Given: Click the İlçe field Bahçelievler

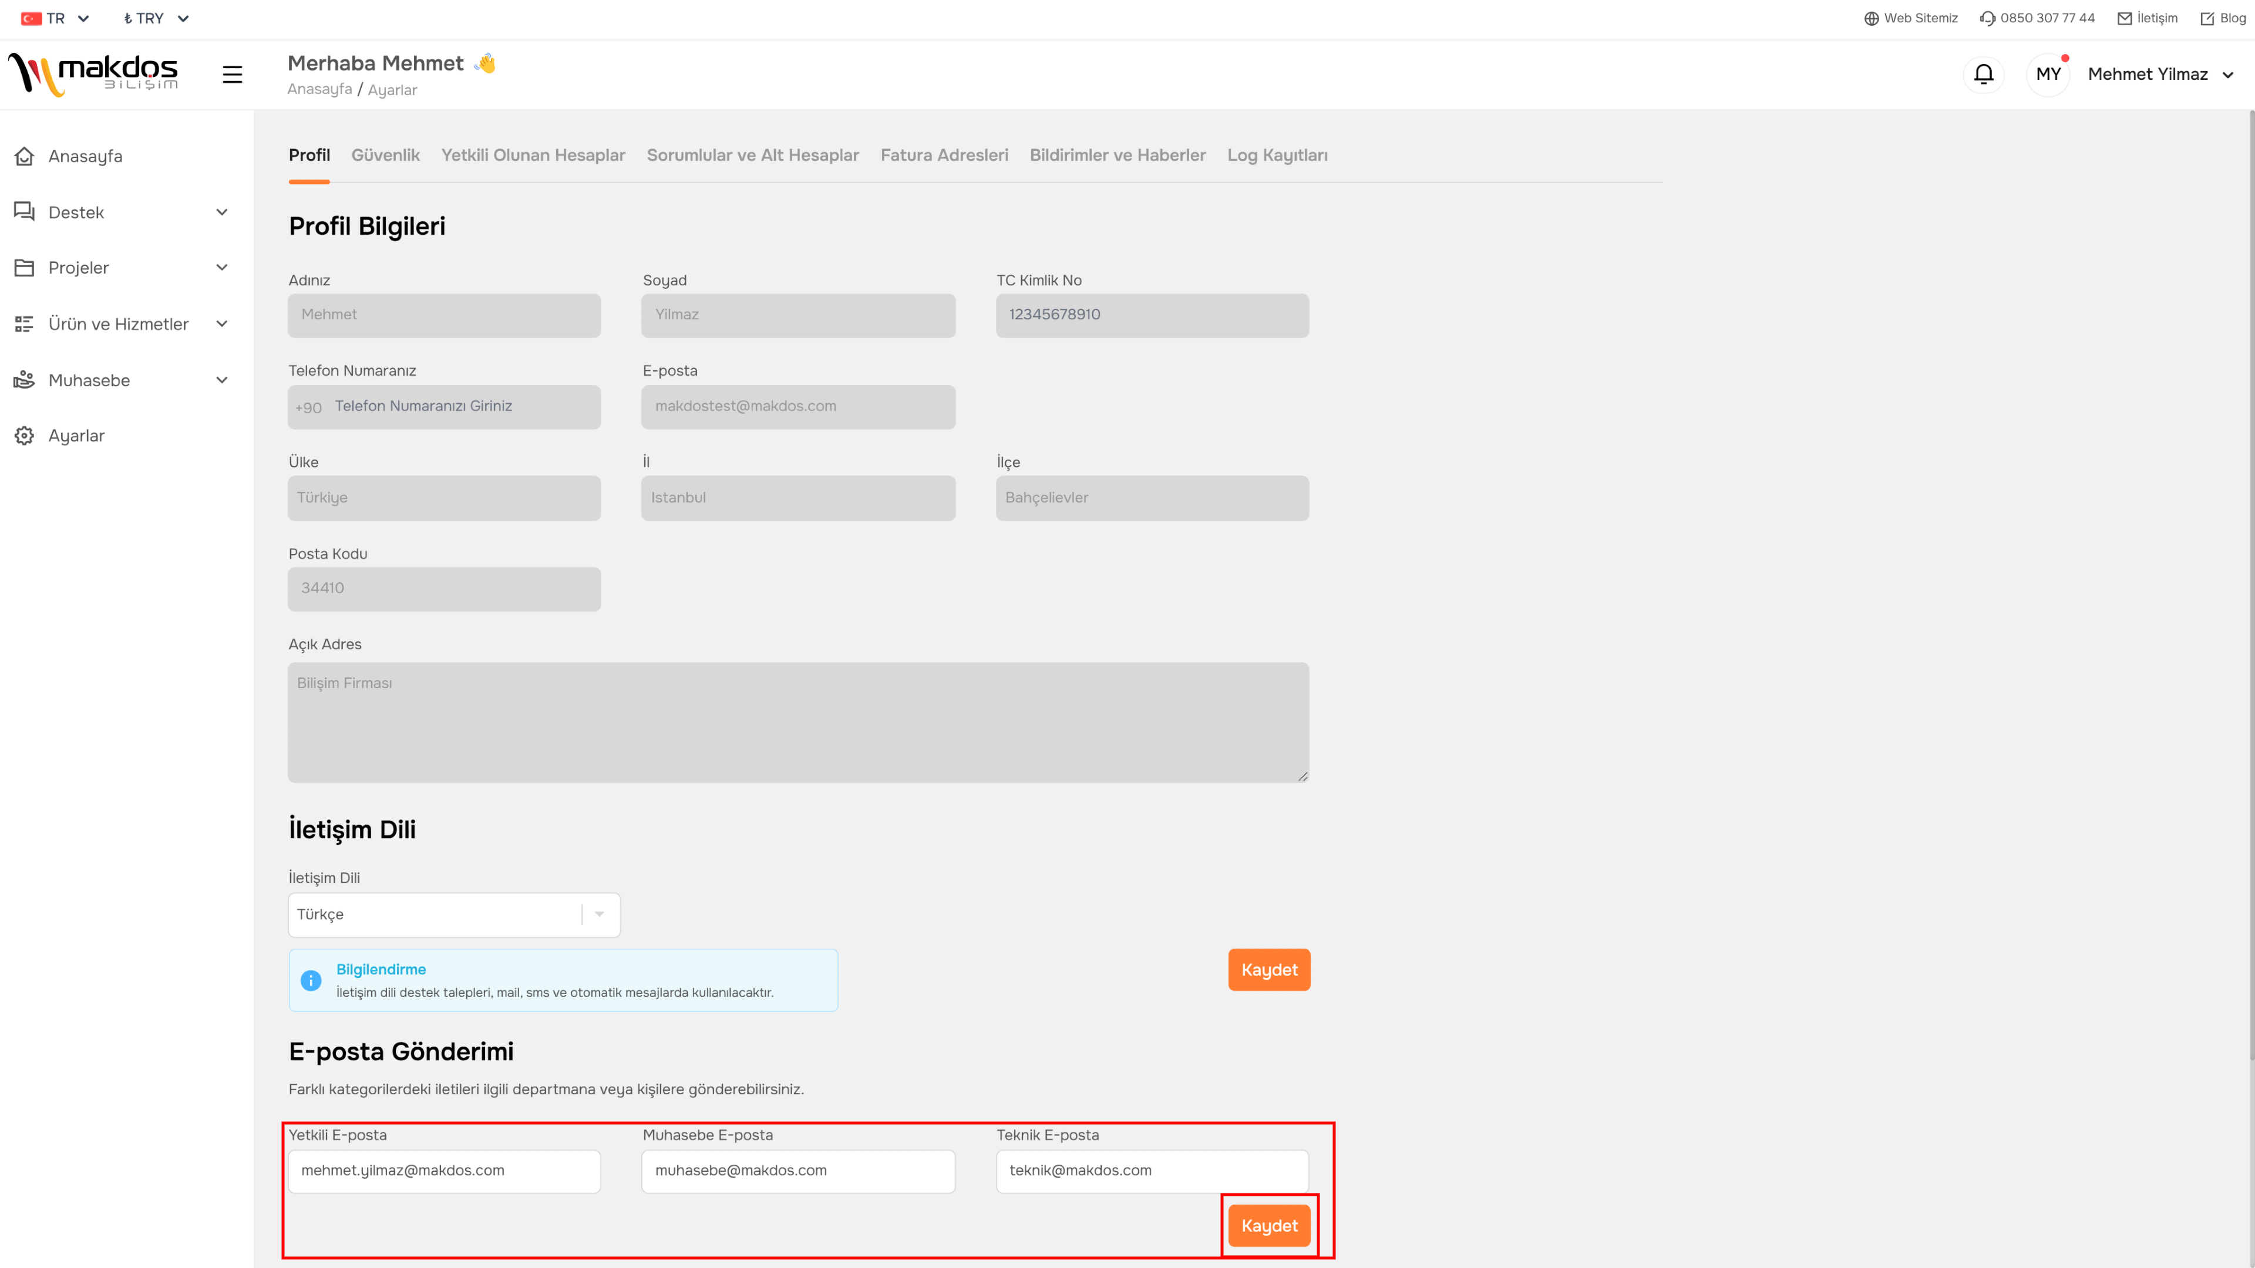Looking at the screenshot, I should coord(1152,498).
